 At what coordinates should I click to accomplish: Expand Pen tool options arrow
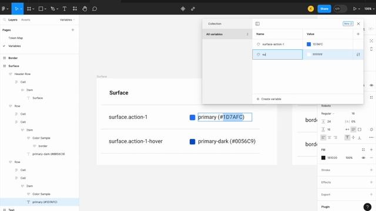pyautogui.click(x=58, y=9)
